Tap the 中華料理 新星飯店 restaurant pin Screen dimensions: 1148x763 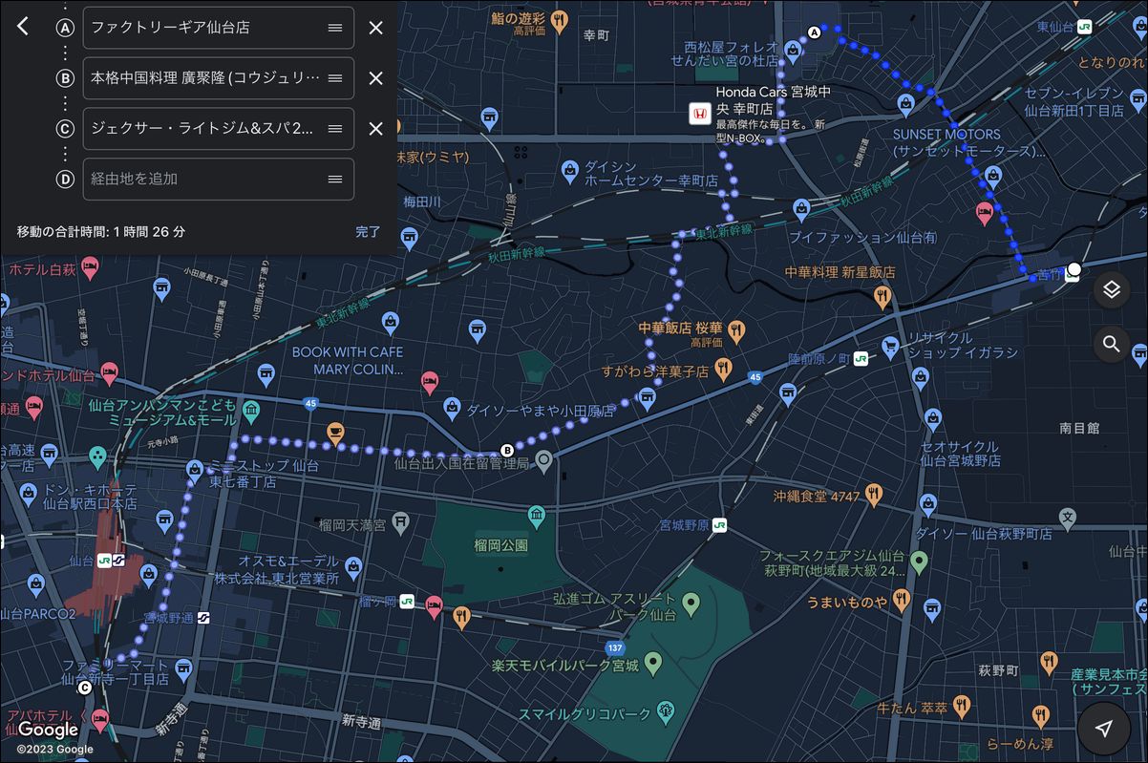pyautogui.click(x=882, y=297)
